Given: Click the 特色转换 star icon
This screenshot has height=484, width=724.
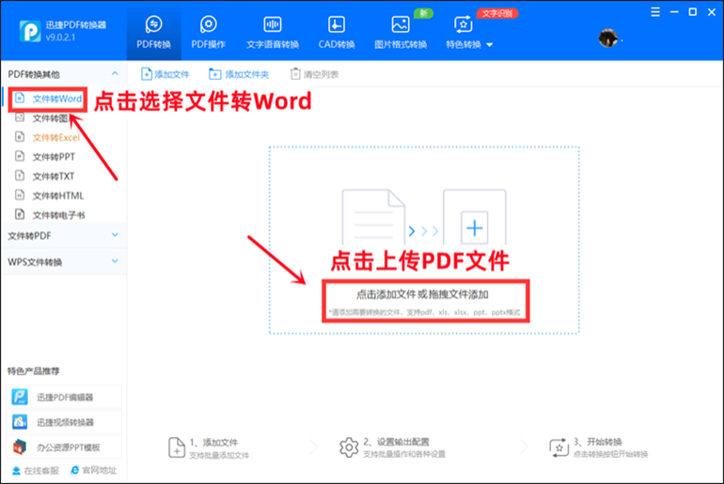Looking at the screenshot, I should [464, 24].
